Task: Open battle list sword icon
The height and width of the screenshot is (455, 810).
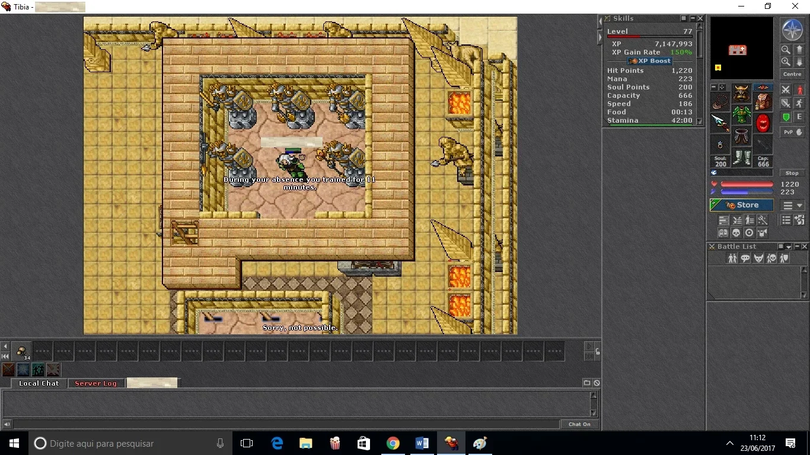Action: coord(737,220)
